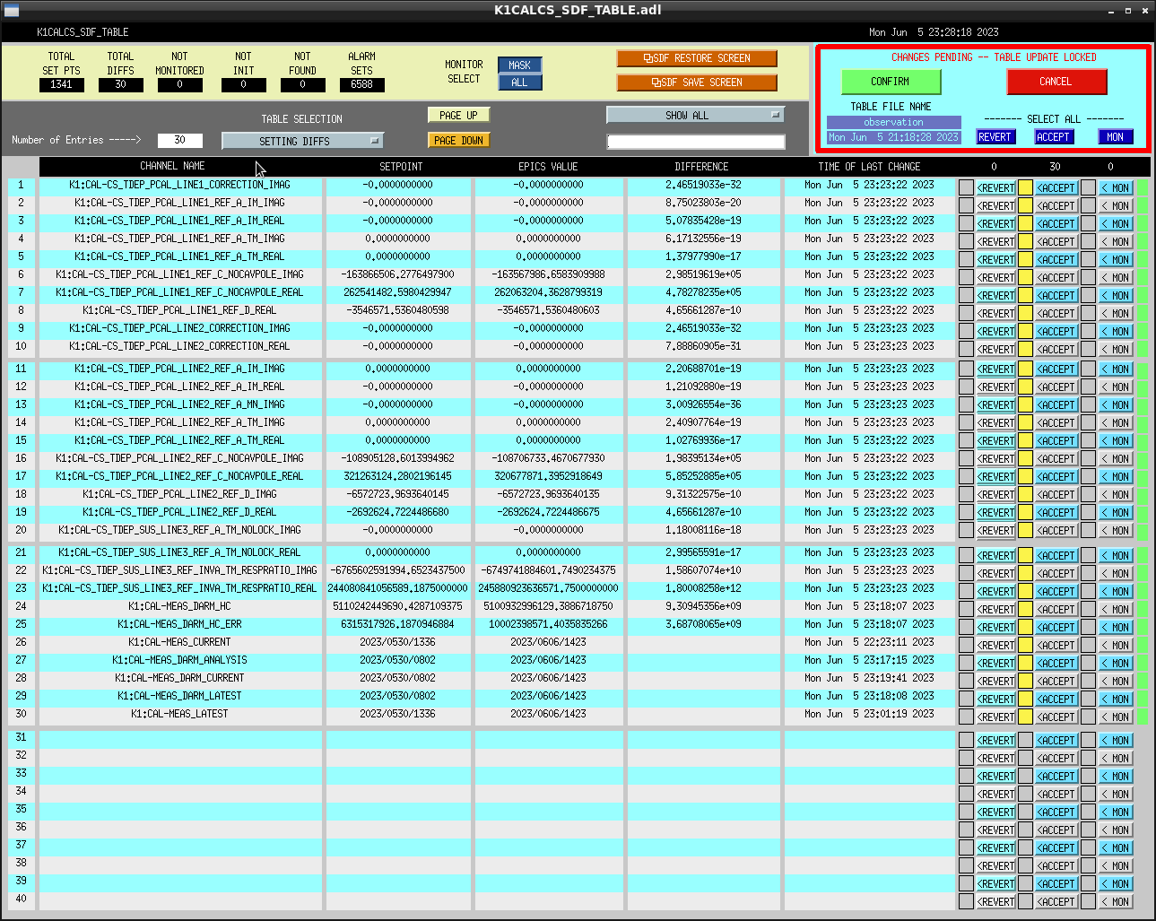Click difference value 3.68708065e+09

coord(702,624)
